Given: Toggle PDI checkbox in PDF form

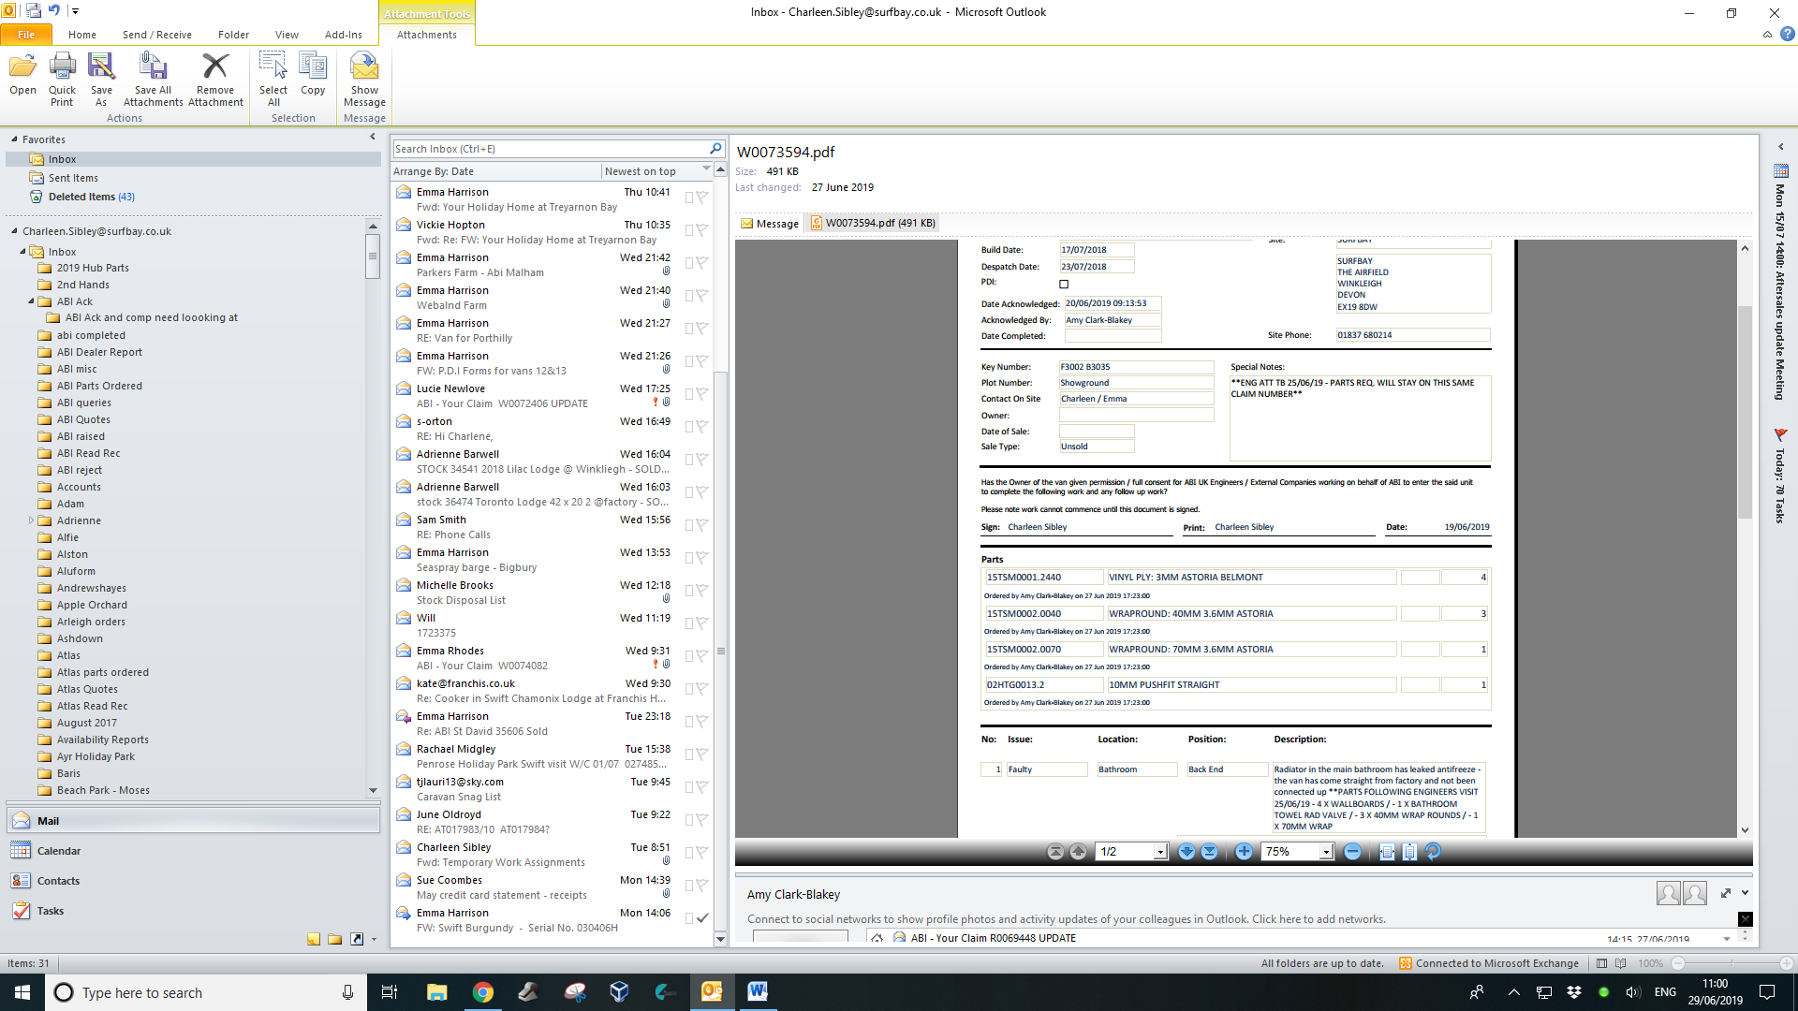Looking at the screenshot, I should pos(1064,284).
